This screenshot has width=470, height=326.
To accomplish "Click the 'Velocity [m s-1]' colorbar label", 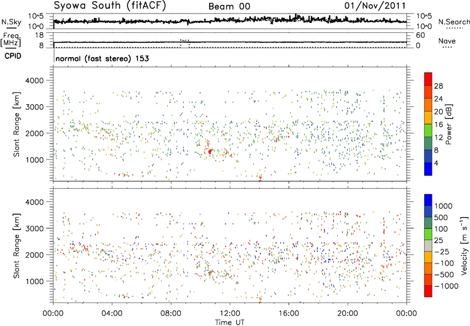I will tap(464, 245).
